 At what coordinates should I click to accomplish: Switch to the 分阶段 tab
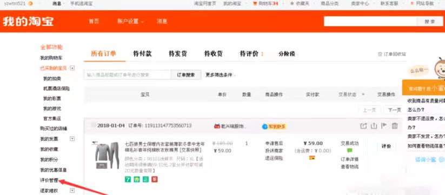tap(287, 53)
